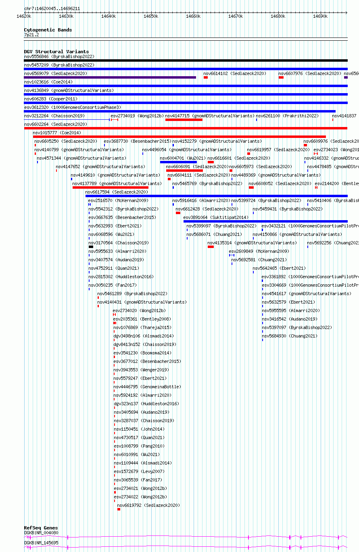
Task: Click nsv606283 (Cooper2011) variant label
Action: pos(51,99)
